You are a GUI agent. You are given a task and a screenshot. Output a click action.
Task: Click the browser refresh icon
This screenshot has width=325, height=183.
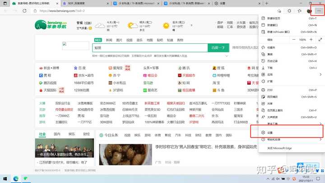coord(24,11)
